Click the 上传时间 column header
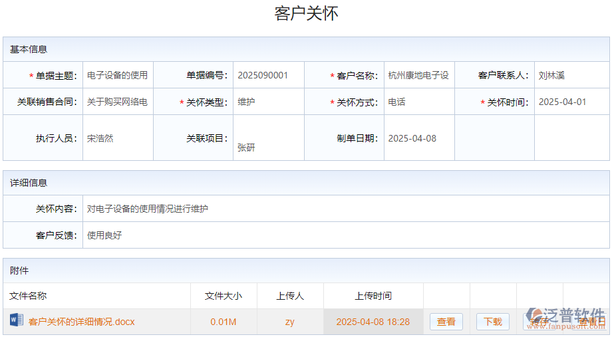Screen dimensions: 612x337 373,296
